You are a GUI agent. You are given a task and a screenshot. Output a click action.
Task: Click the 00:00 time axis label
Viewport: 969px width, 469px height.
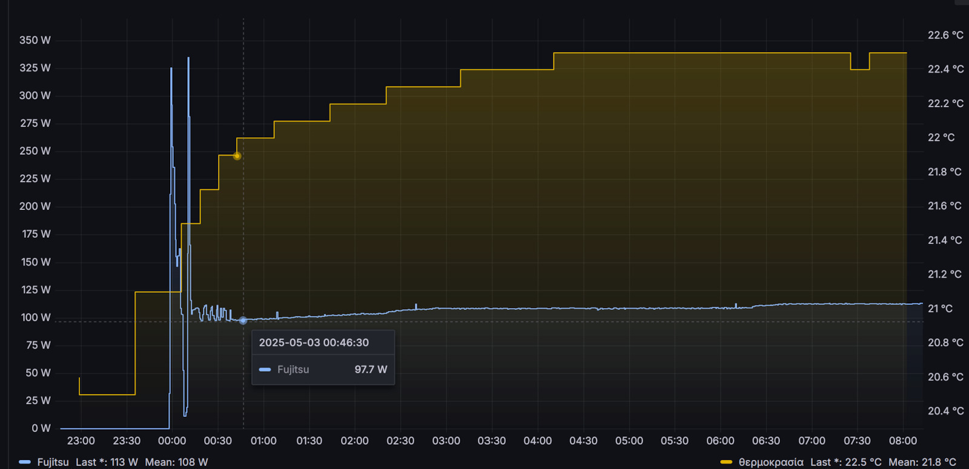(172, 441)
